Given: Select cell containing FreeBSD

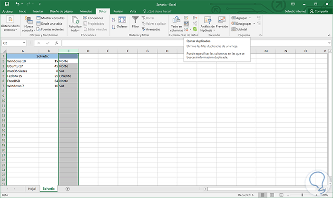Looking at the screenshot, I should pos(22,81).
